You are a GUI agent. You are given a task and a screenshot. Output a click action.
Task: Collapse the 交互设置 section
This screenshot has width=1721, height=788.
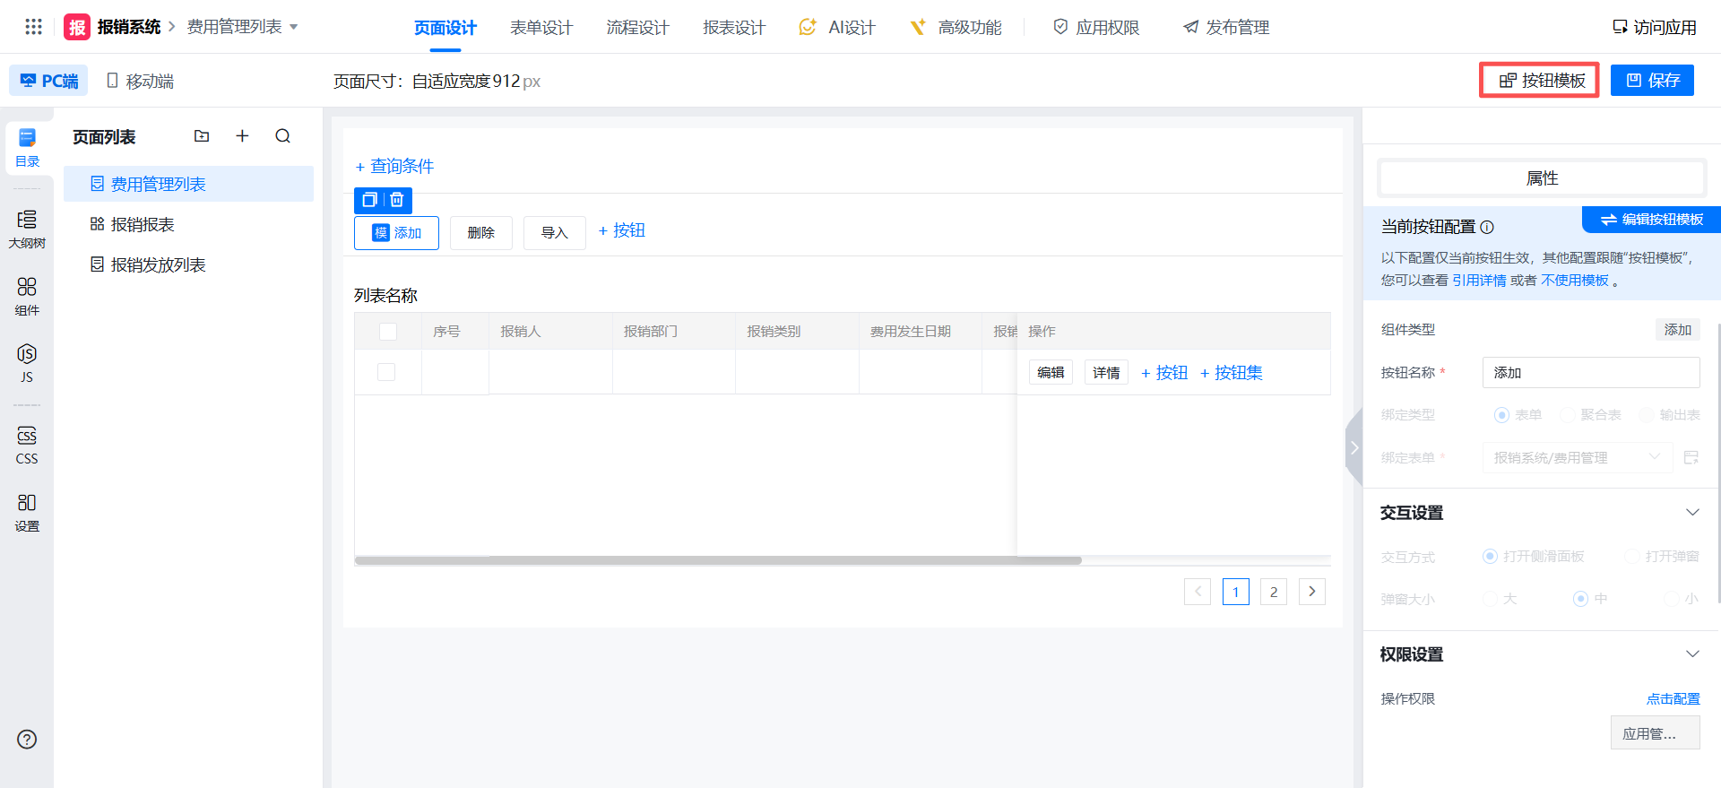click(1692, 513)
